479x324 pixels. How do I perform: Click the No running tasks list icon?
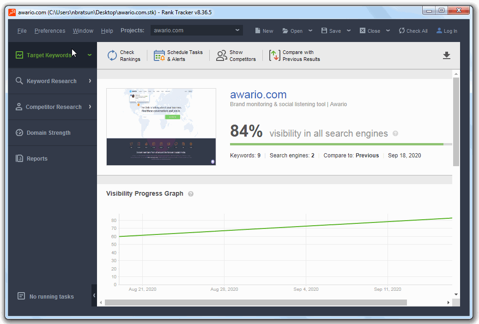[21, 296]
